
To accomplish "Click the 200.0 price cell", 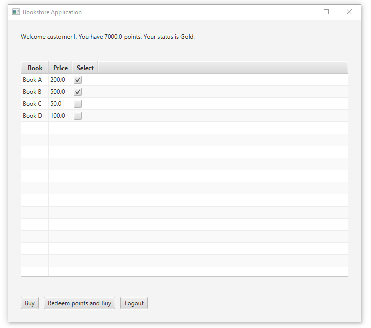I will pyautogui.click(x=60, y=80).
